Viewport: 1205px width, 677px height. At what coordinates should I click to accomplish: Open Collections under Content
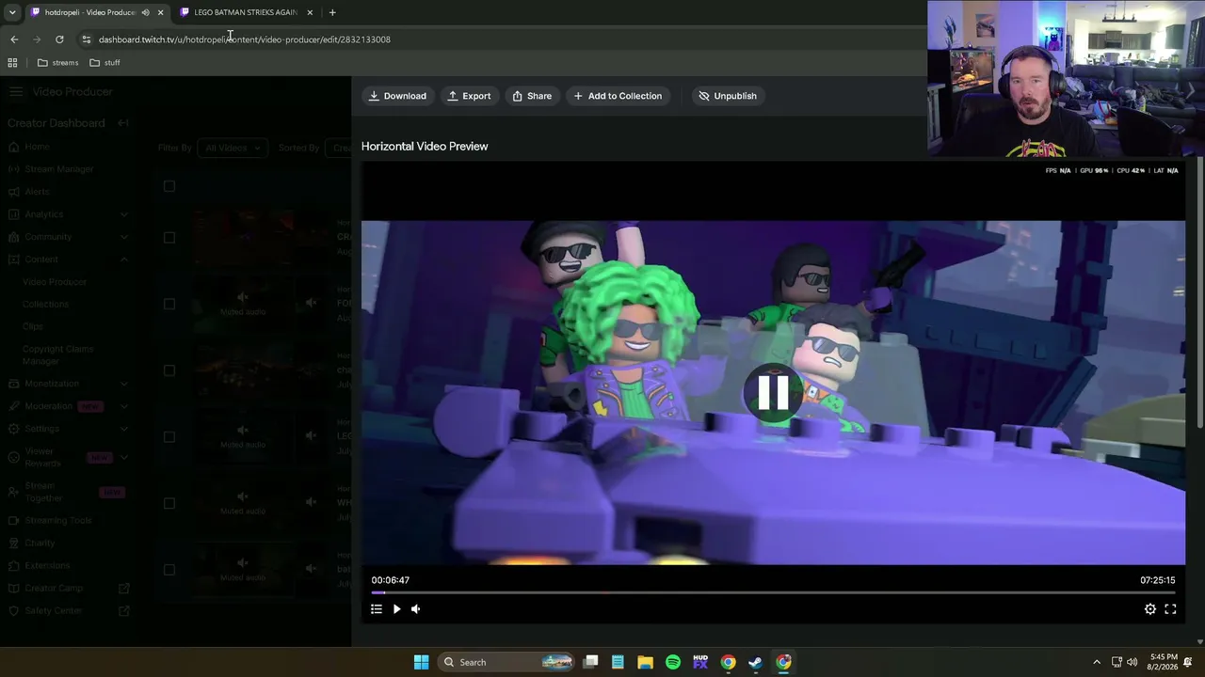pyautogui.click(x=46, y=305)
